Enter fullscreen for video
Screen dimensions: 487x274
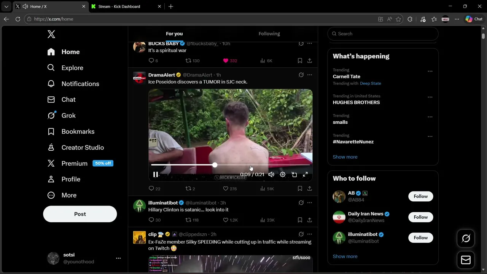tap(305, 174)
